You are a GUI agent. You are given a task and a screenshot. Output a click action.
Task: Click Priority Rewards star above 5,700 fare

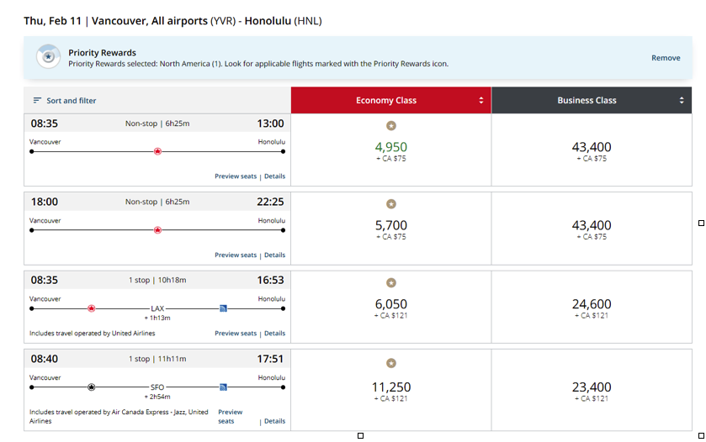(391, 204)
